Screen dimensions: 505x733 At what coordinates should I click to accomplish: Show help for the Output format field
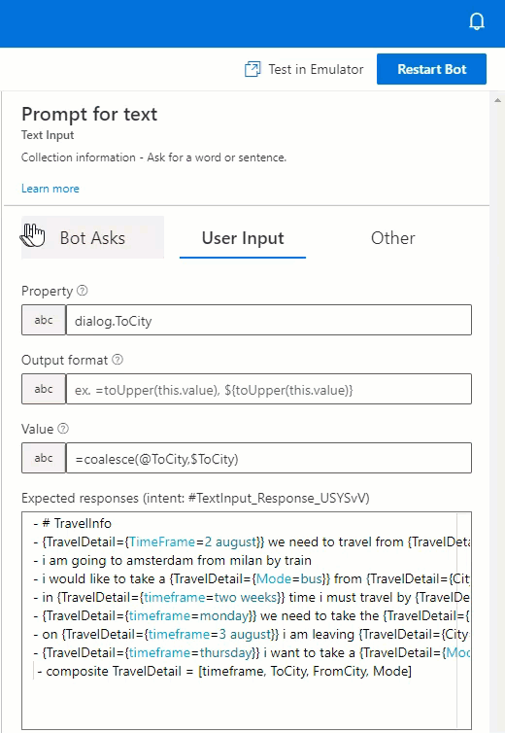(118, 360)
